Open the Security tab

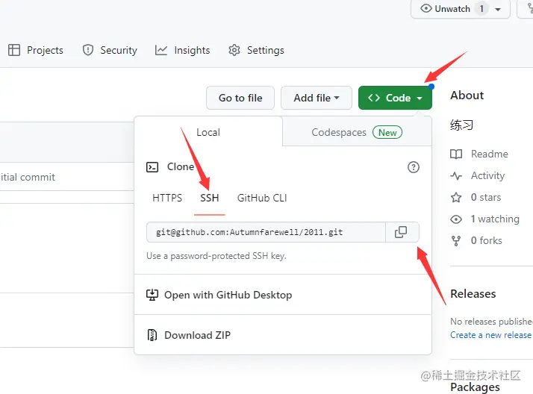tap(110, 50)
